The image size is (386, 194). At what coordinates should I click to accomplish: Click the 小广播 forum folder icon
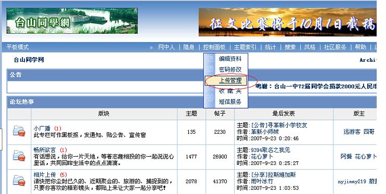pos(19,131)
